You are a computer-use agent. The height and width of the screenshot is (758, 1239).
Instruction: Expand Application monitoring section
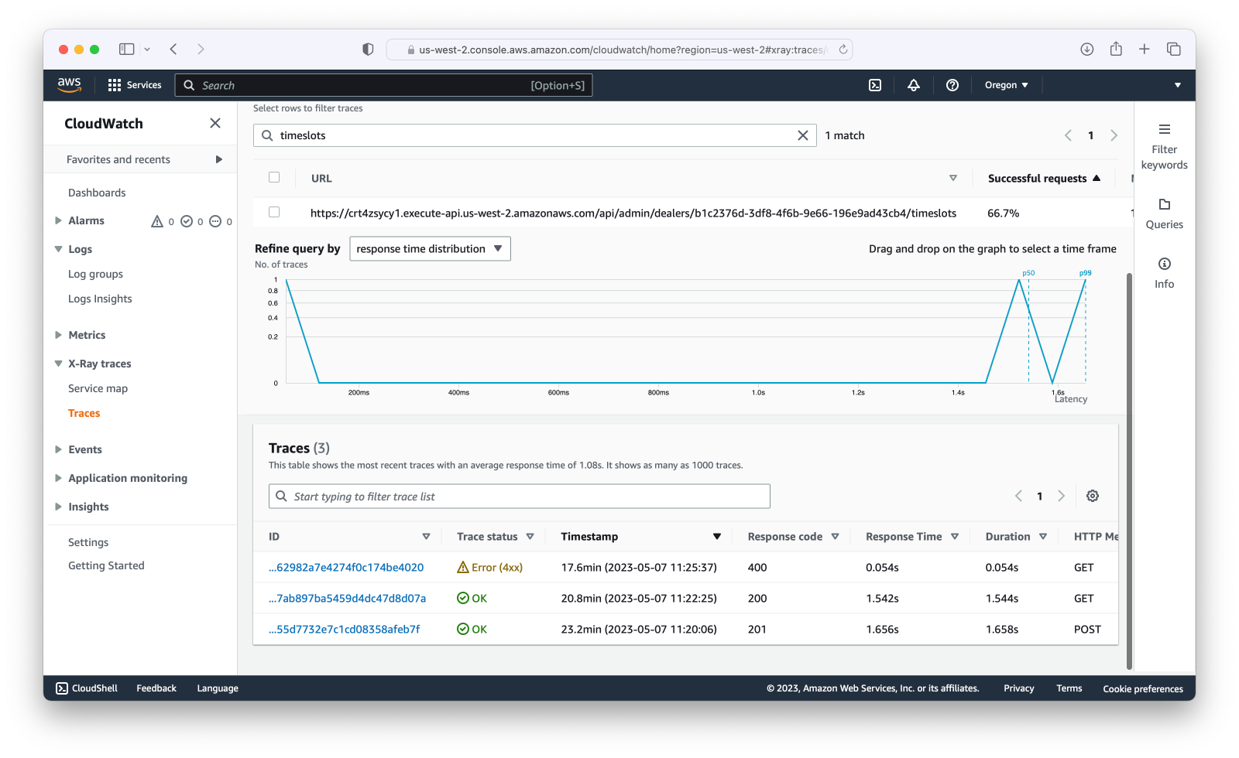[58, 478]
